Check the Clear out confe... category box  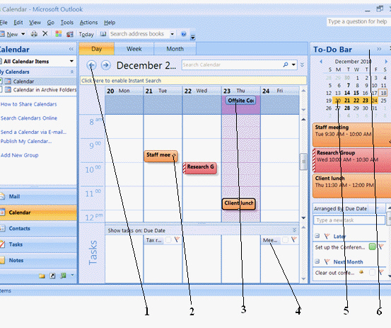[x=373, y=272]
